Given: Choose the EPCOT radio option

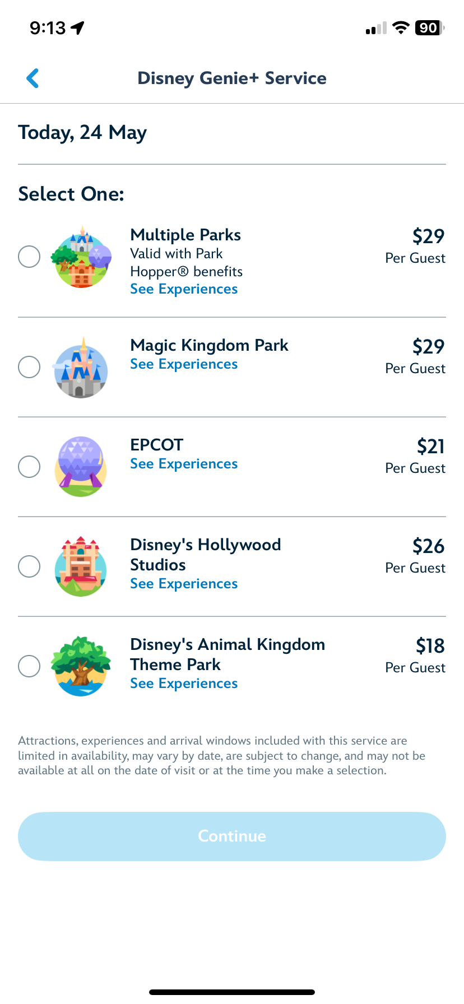Looking at the screenshot, I should [29, 467].
